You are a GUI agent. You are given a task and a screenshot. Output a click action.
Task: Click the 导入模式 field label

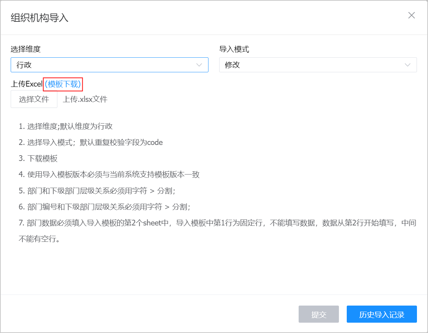click(234, 49)
